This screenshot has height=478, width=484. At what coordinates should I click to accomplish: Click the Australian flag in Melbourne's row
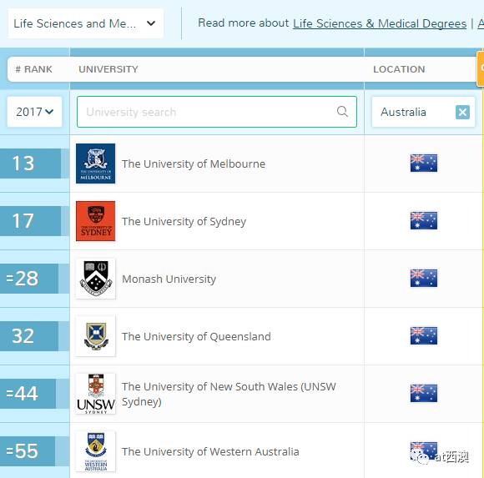424,163
